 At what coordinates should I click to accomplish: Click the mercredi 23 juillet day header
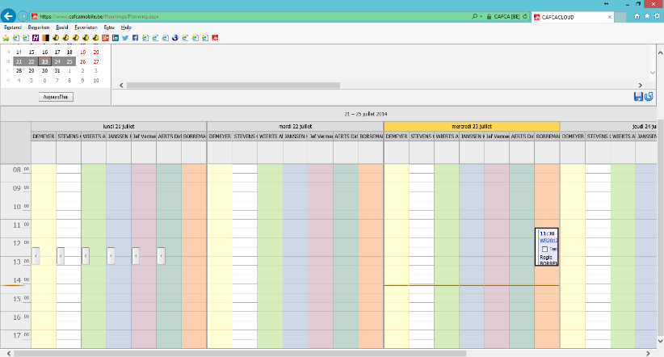click(x=472, y=126)
